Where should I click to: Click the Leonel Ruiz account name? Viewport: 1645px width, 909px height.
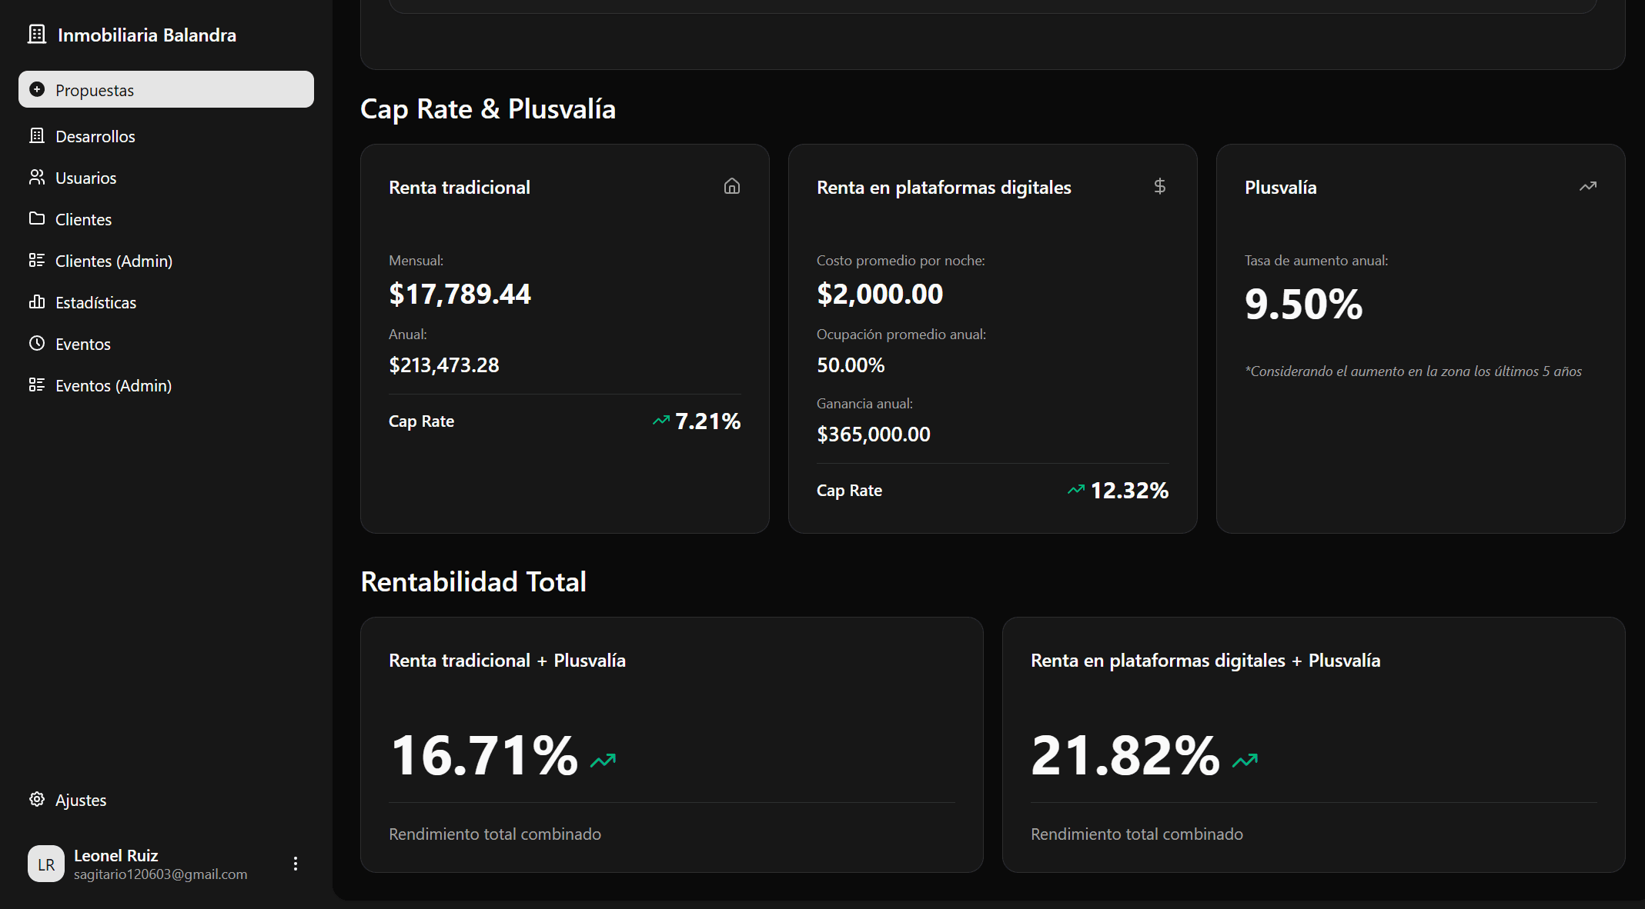tap(116, 855)
